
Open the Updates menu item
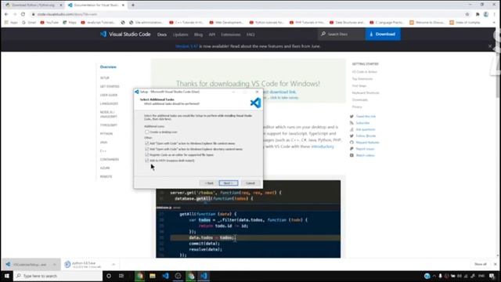tap(180, 34)
